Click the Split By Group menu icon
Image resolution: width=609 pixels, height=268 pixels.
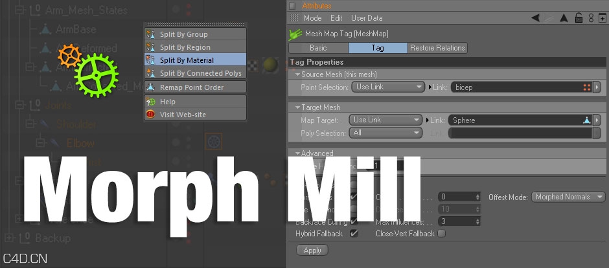151,34
